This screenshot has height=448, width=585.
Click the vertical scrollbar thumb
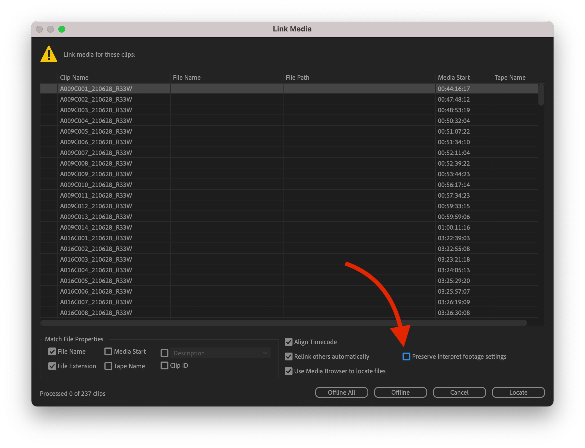[541, 95]
